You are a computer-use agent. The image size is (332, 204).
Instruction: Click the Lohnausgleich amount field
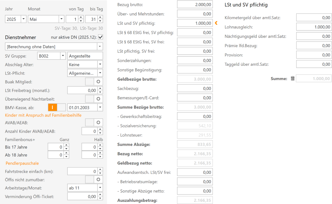tap(314, 27)
